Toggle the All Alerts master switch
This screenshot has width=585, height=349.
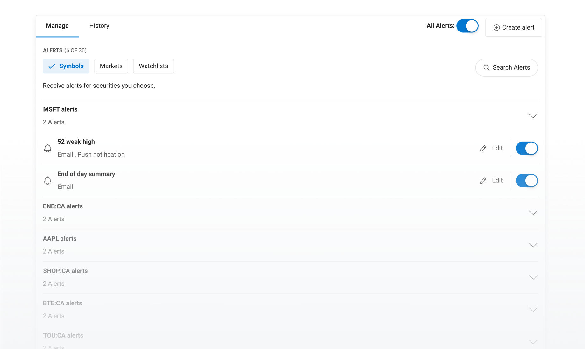[x=467, y=26]
